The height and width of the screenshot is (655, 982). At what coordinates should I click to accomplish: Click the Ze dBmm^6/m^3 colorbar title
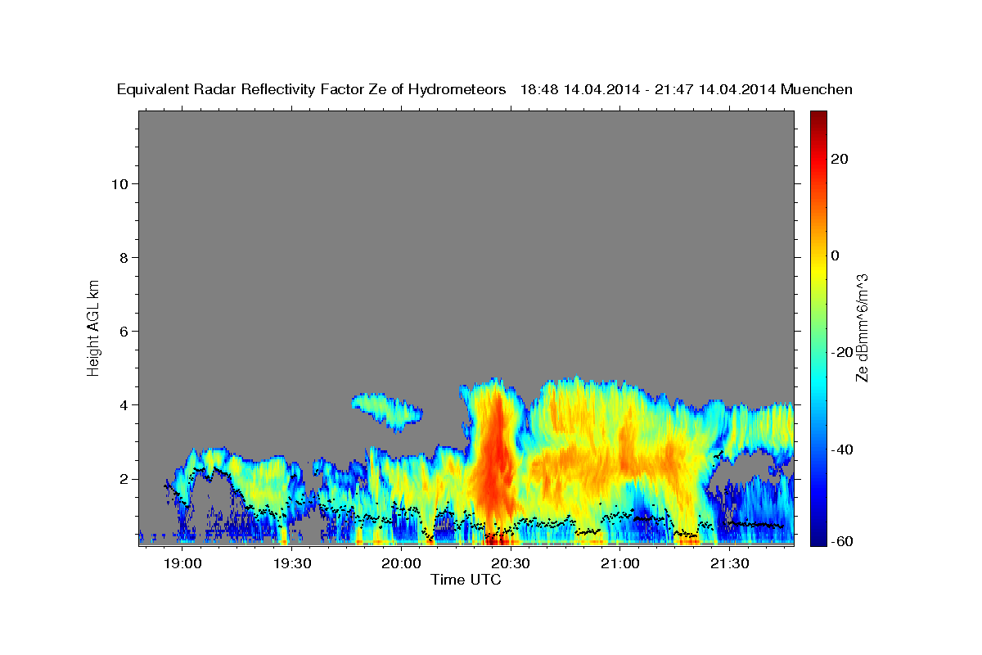coord(862,327)
